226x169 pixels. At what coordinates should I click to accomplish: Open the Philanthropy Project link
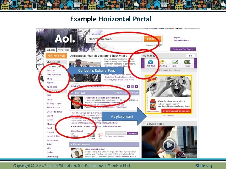coord(112,126)
